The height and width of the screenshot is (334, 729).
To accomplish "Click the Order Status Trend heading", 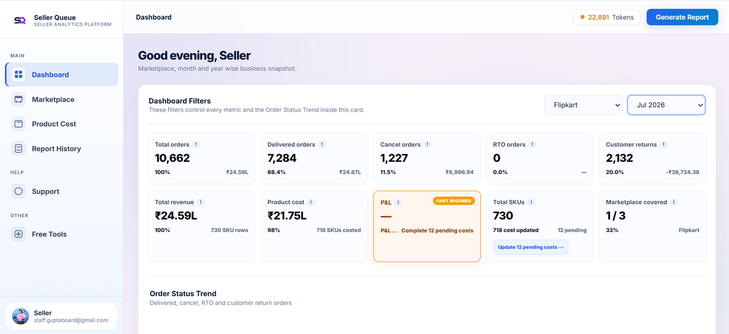I will [183, 294].
